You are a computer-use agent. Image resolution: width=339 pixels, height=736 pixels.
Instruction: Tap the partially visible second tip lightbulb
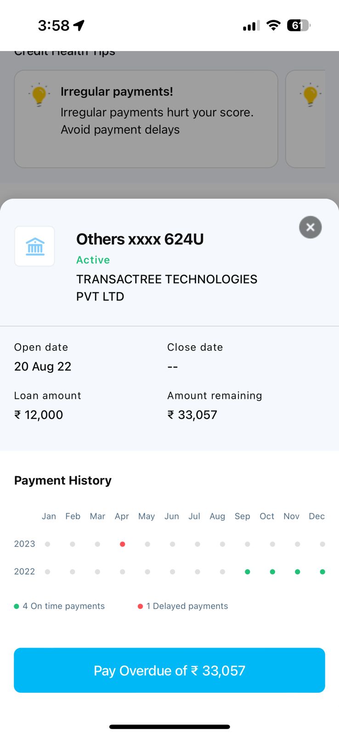coord(311,95)
